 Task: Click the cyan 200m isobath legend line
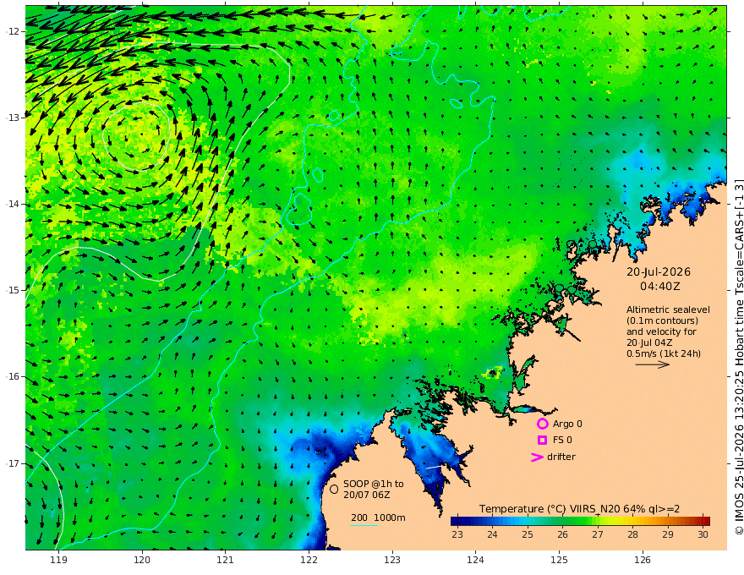click(x=364, y=525)
